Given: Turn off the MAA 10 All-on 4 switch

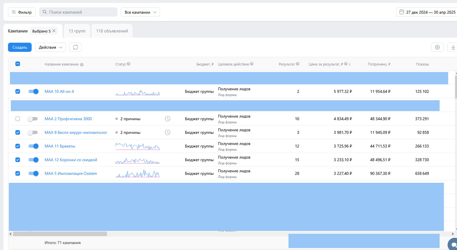Looking at the screenshot, I should (34, 92).
